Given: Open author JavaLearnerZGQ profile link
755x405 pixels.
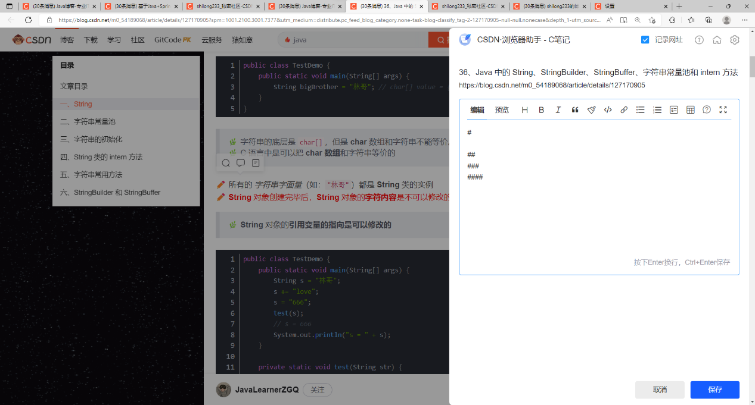Looking at the screenshot, I should click(267, 390).
